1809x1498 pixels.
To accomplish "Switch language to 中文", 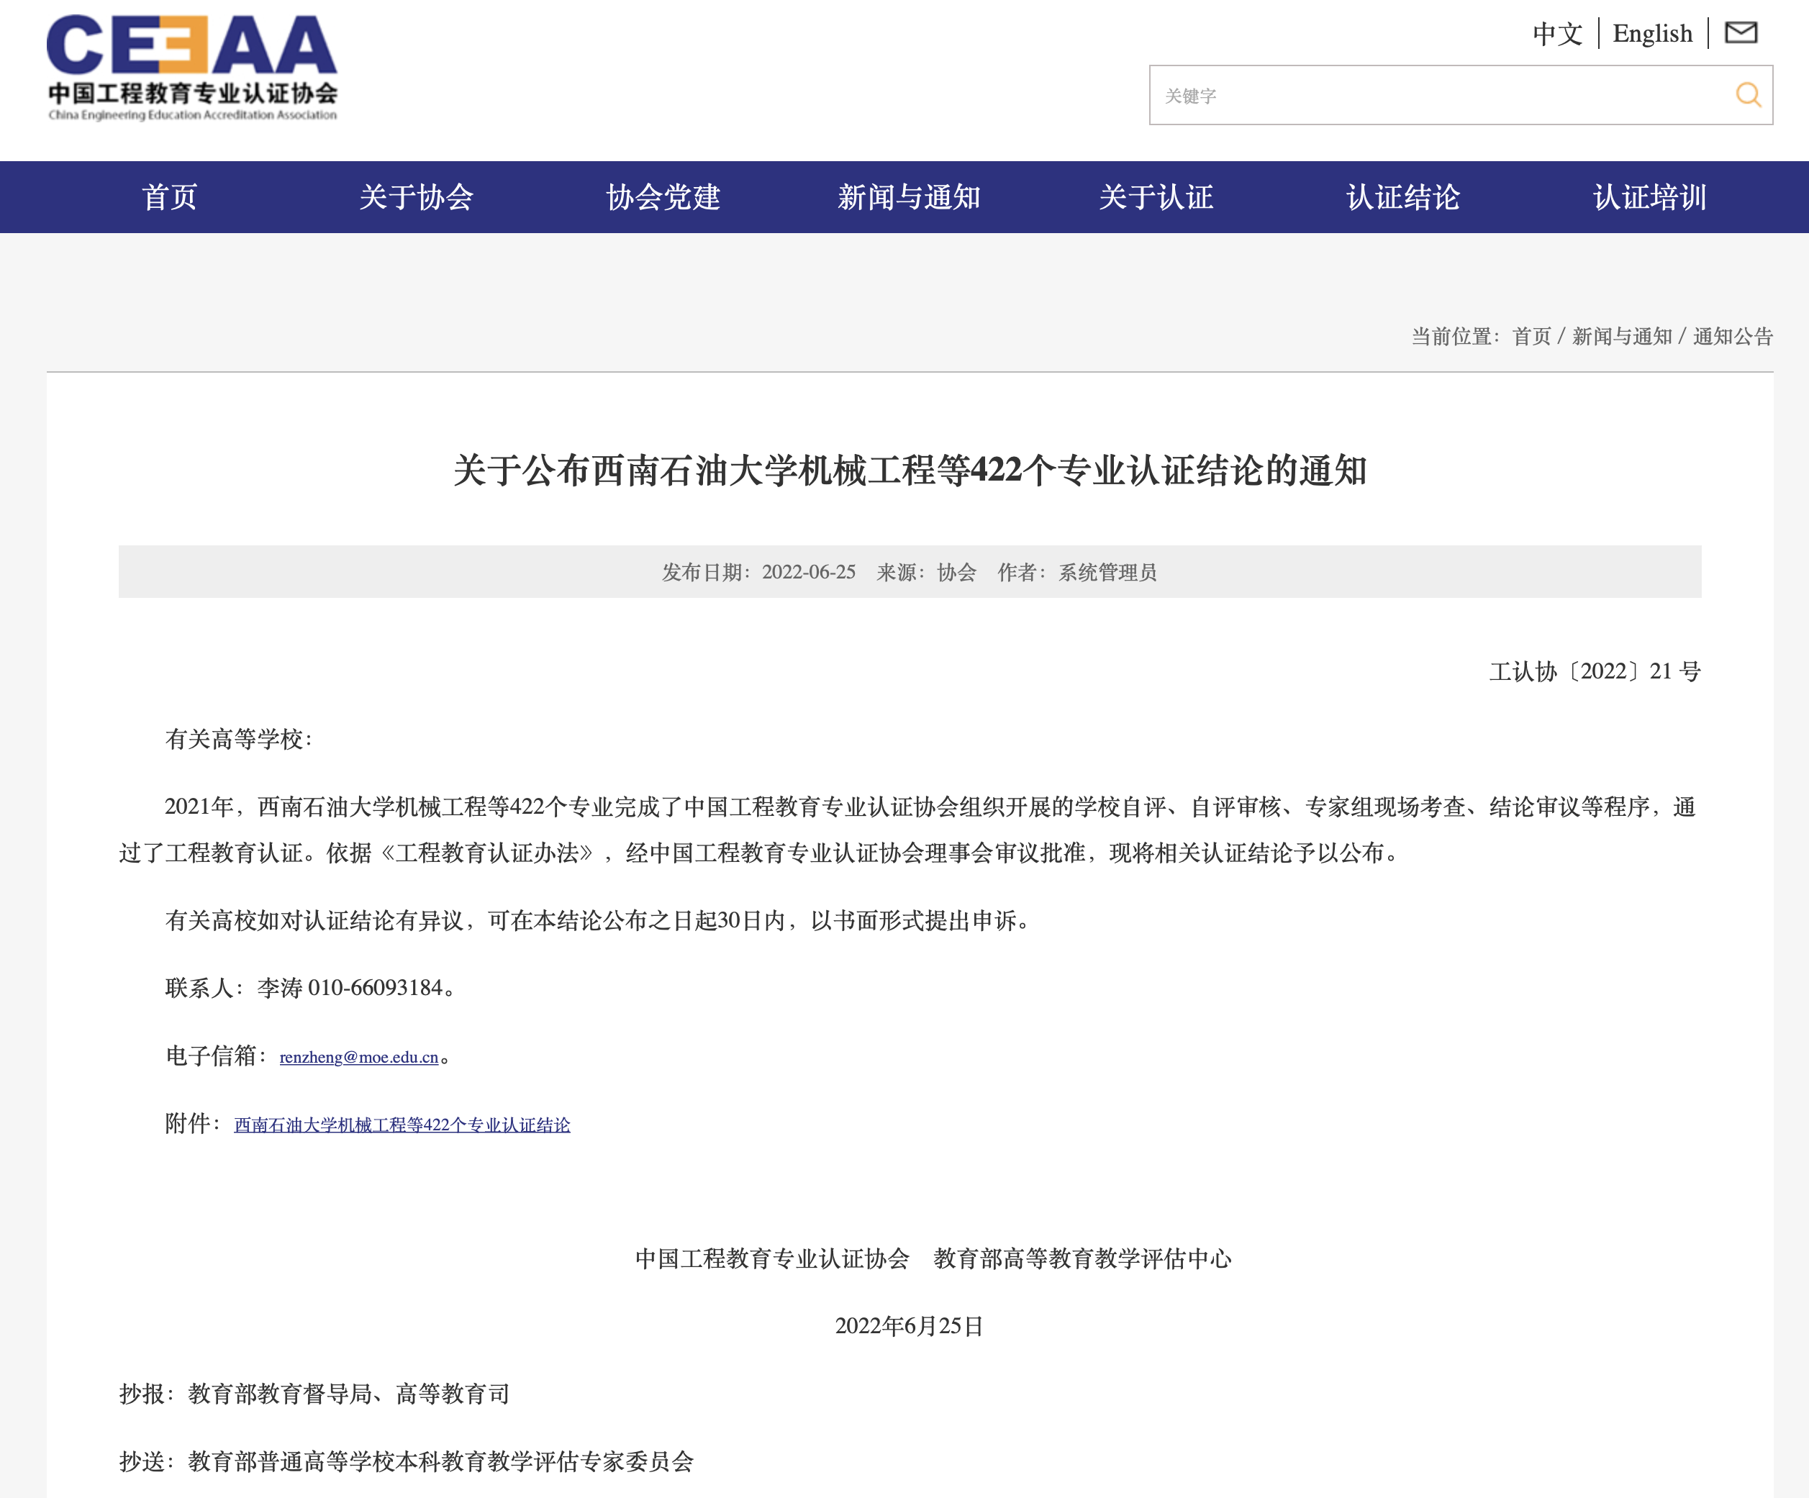I will coord(1557,34).
